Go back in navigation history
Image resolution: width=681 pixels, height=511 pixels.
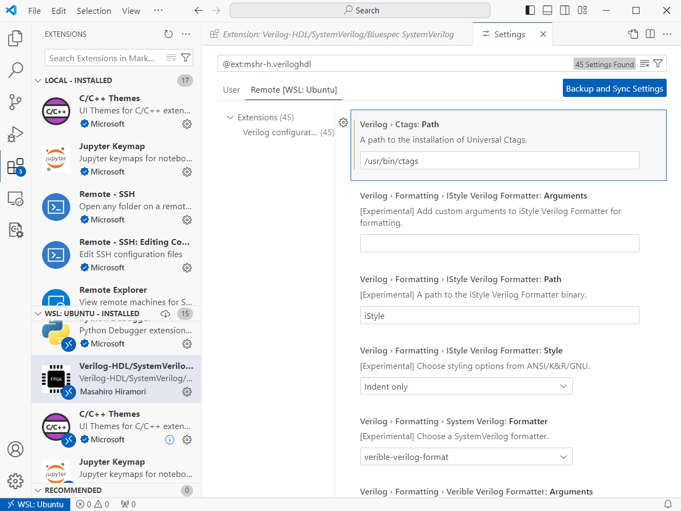(199, 11)
